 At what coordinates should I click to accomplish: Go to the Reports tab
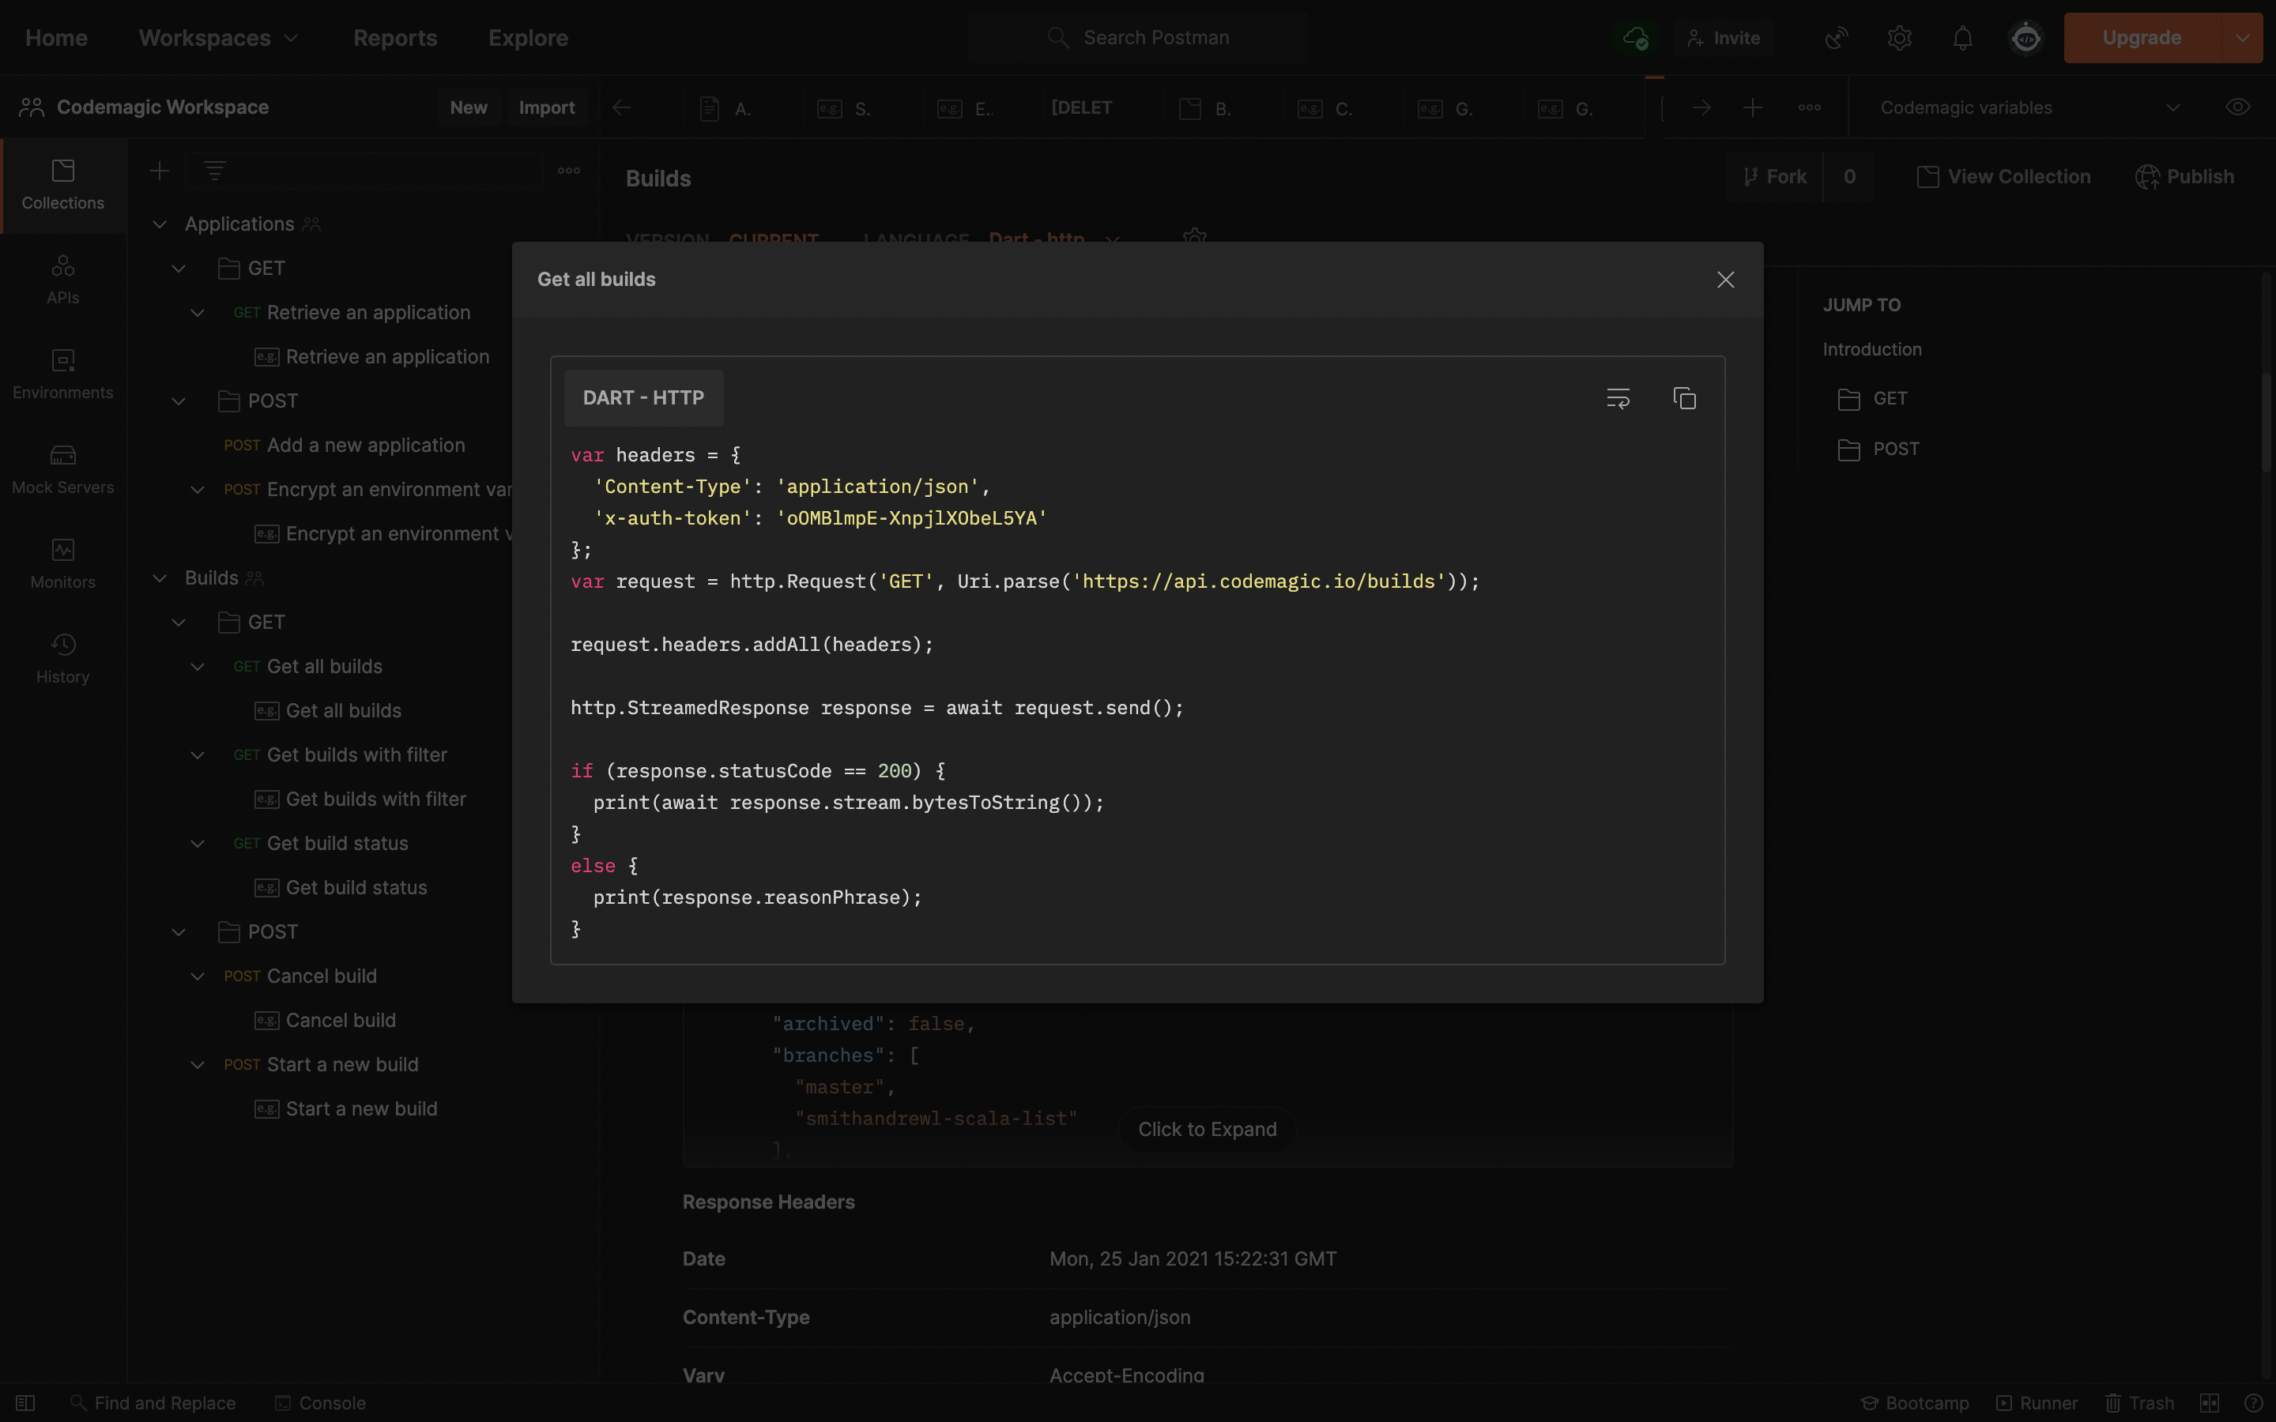(x=395, y=38)
